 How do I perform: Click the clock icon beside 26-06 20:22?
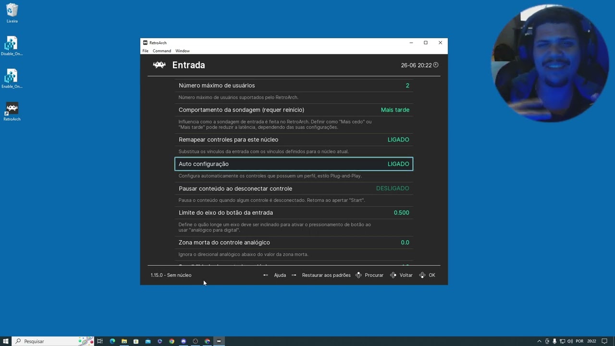[x=436, y=65]
